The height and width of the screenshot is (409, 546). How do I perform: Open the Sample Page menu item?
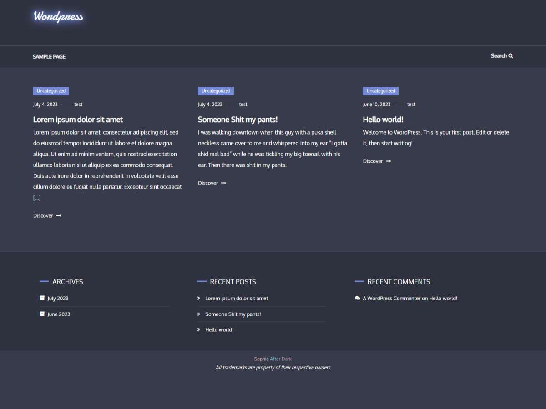click(49, 57)
